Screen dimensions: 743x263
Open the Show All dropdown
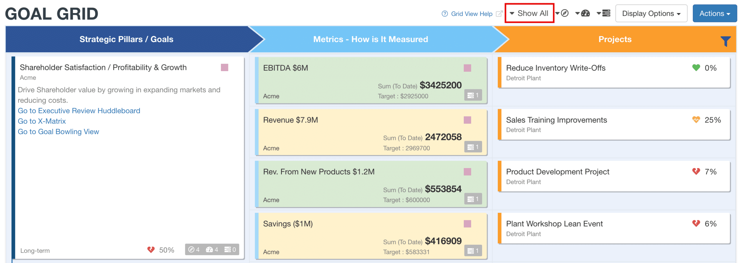click(529, 13)
